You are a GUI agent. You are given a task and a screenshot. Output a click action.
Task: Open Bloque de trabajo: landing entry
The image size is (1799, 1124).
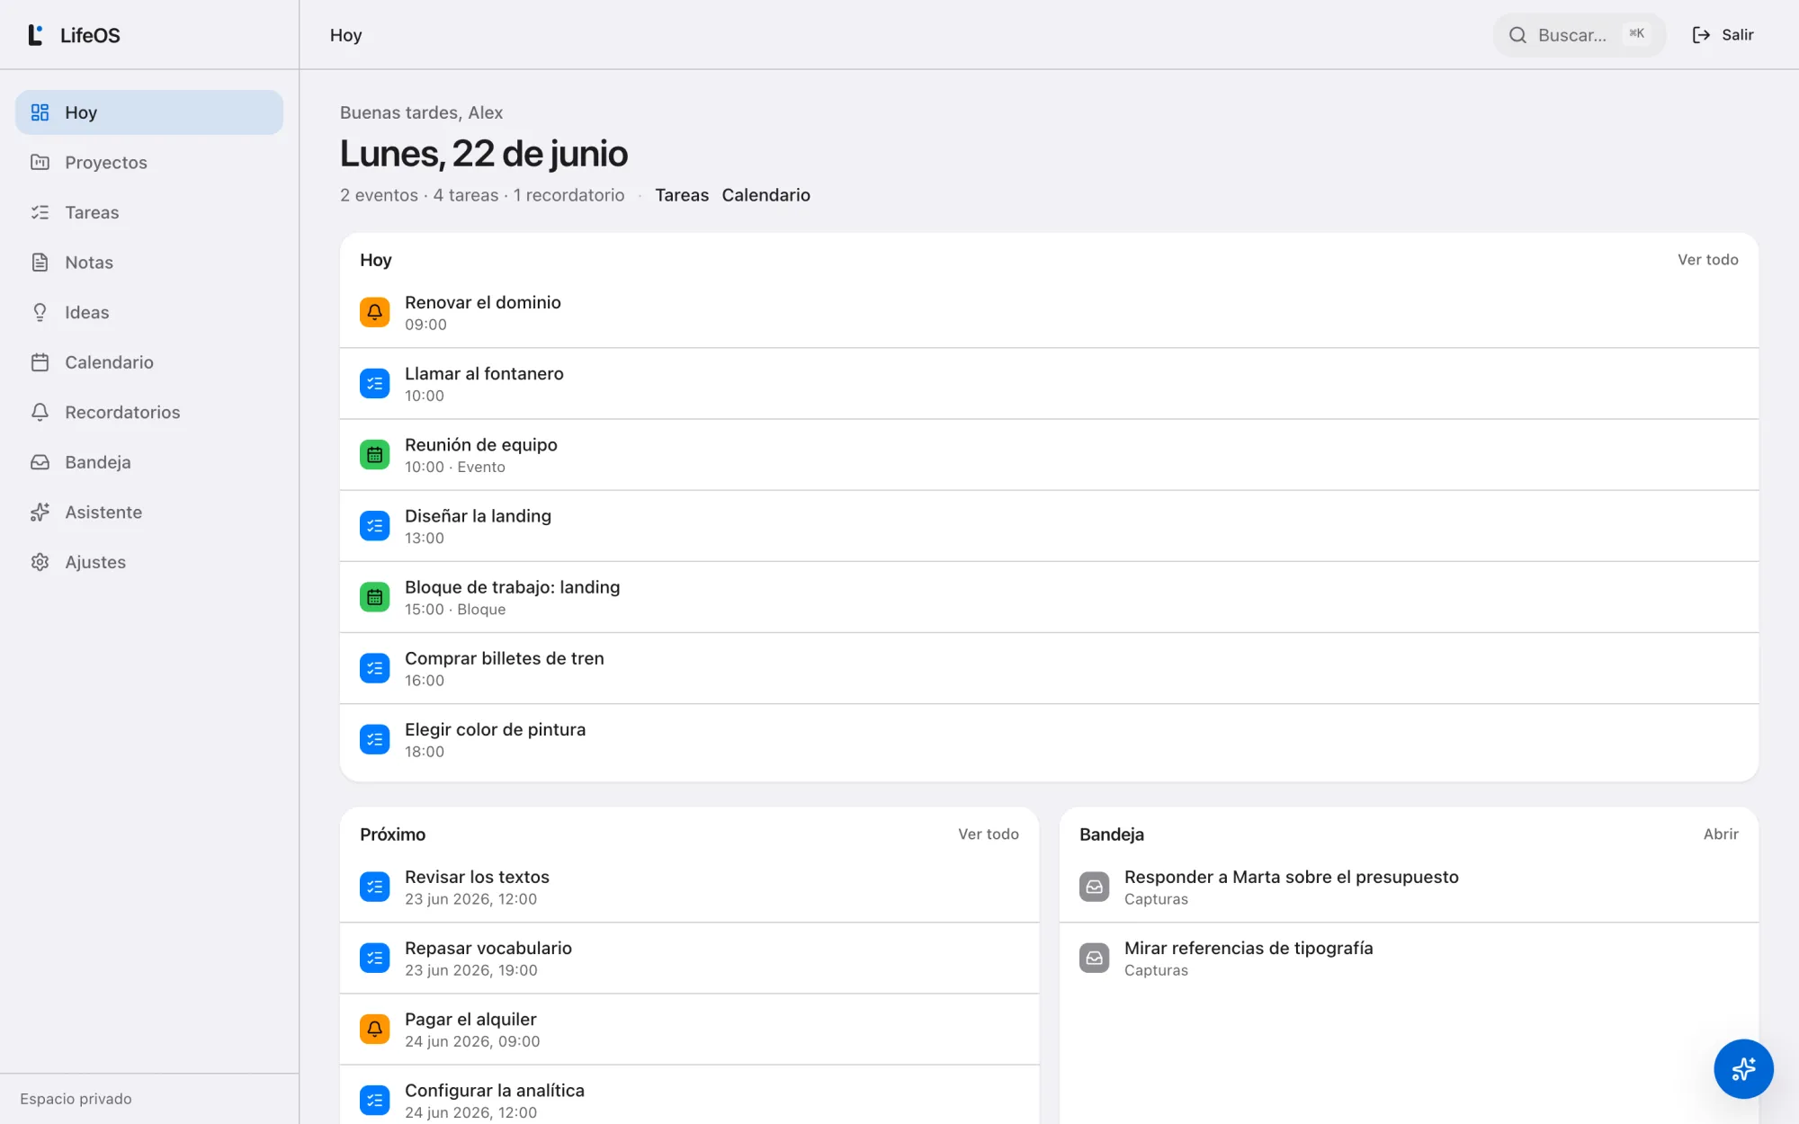[x=1049, y=597]
